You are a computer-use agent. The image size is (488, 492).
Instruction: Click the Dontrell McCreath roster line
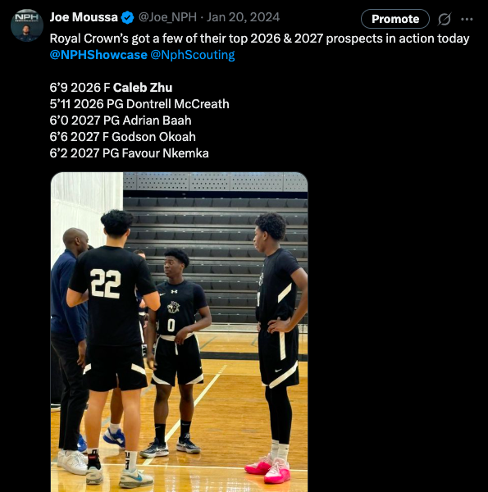[x=139, y=104]
